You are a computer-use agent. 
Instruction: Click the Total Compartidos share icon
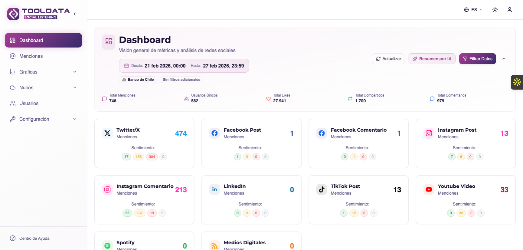pyautogui.click(x=350, y=99)
